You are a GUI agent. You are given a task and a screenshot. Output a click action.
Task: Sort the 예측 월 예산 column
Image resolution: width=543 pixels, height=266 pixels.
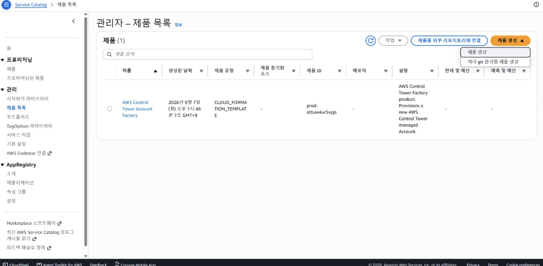(x=524, y=71)
